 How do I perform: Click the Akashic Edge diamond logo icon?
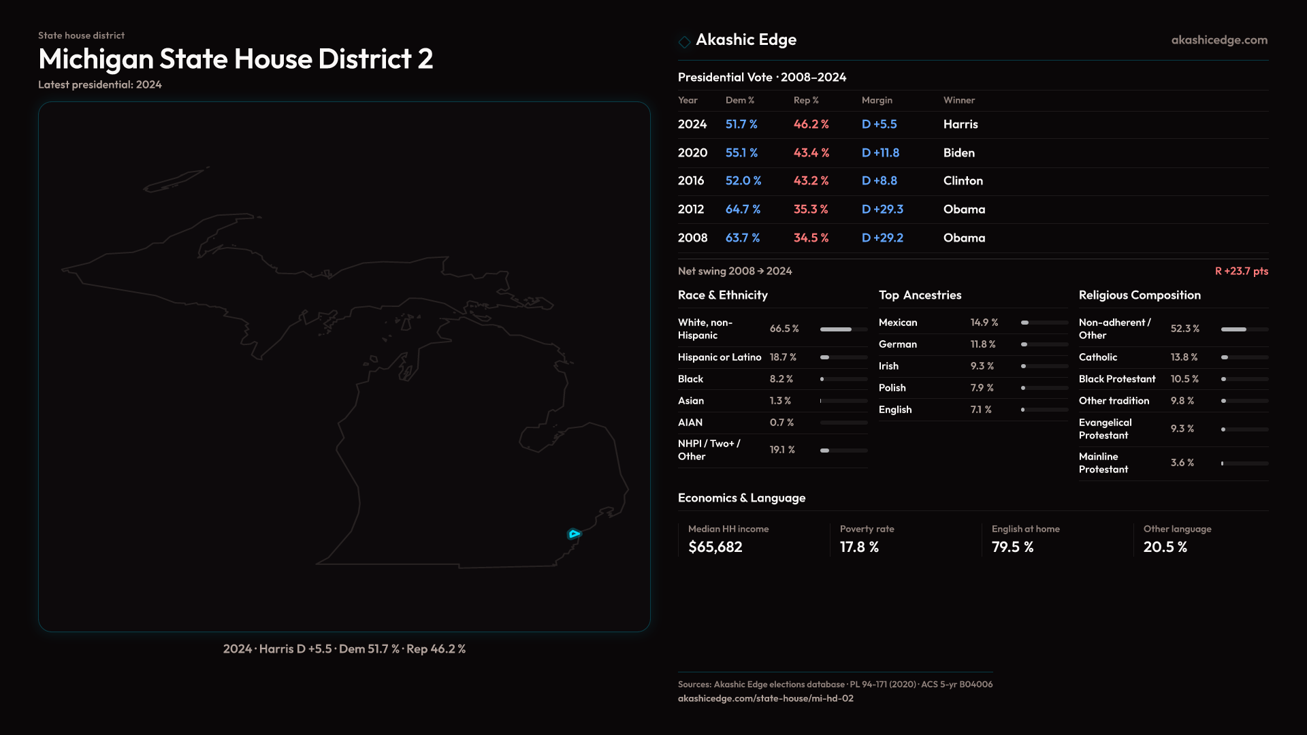[x=684, y=42]
